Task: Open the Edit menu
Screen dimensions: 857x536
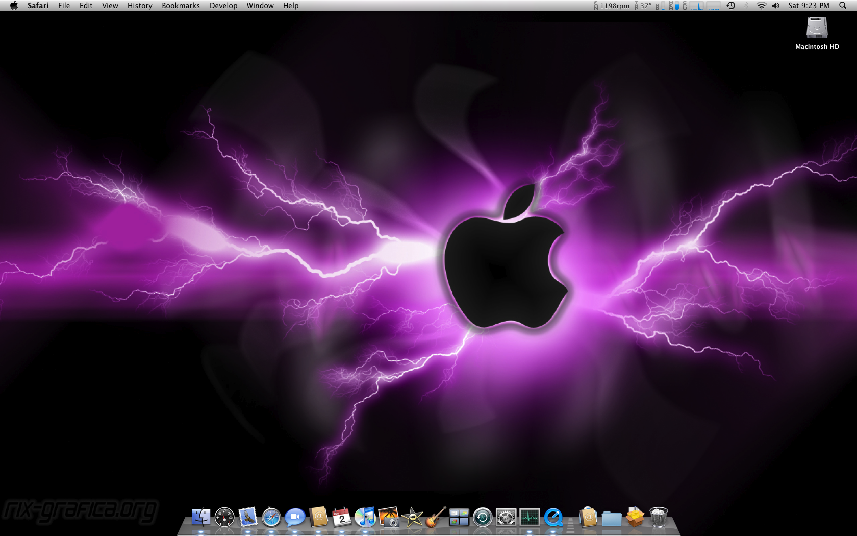Action: tap(86, 6)
